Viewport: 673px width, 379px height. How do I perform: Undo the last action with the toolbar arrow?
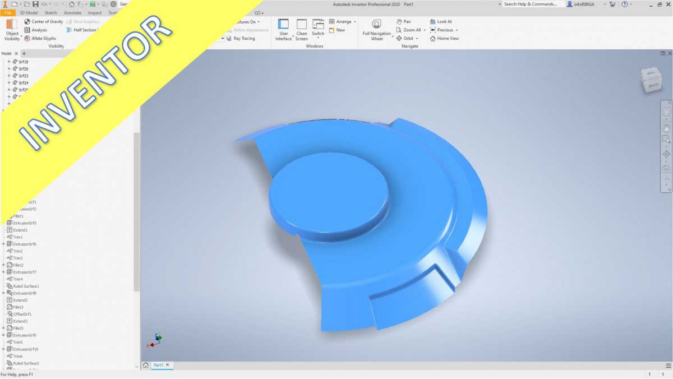(44, 4)
